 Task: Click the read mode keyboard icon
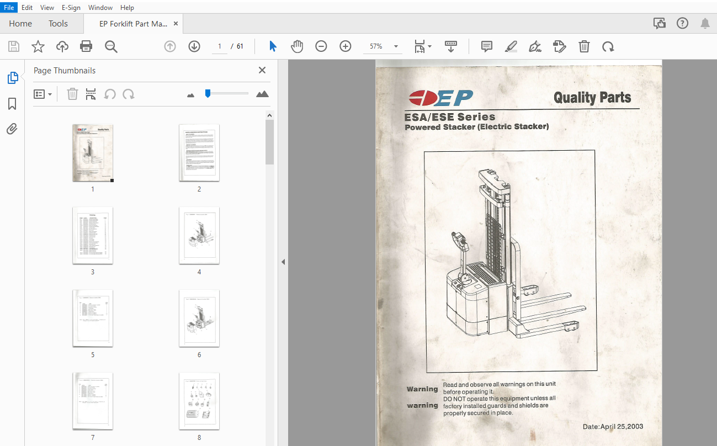[451, 46]
